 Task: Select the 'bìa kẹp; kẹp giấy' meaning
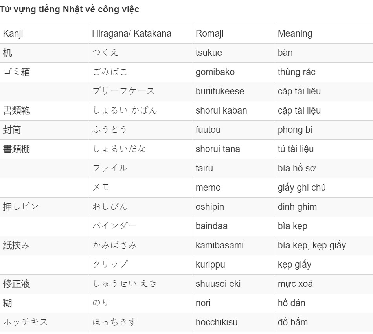pyautogui.click(x=312, y=246)
